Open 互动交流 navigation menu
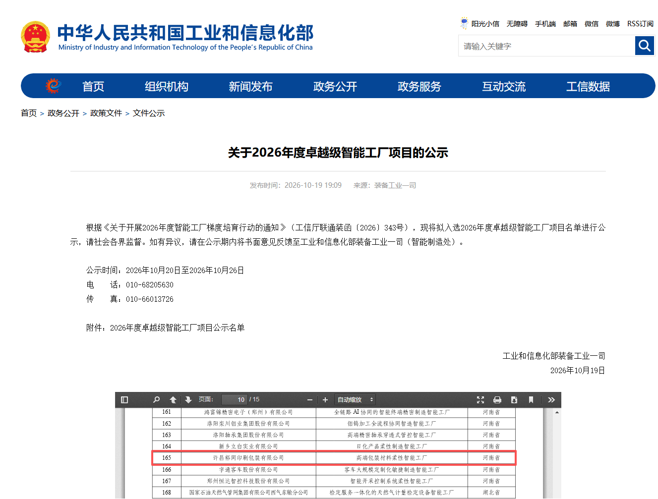Image resolution: width=658 pixels, height=499 pixels. point(504,86)
